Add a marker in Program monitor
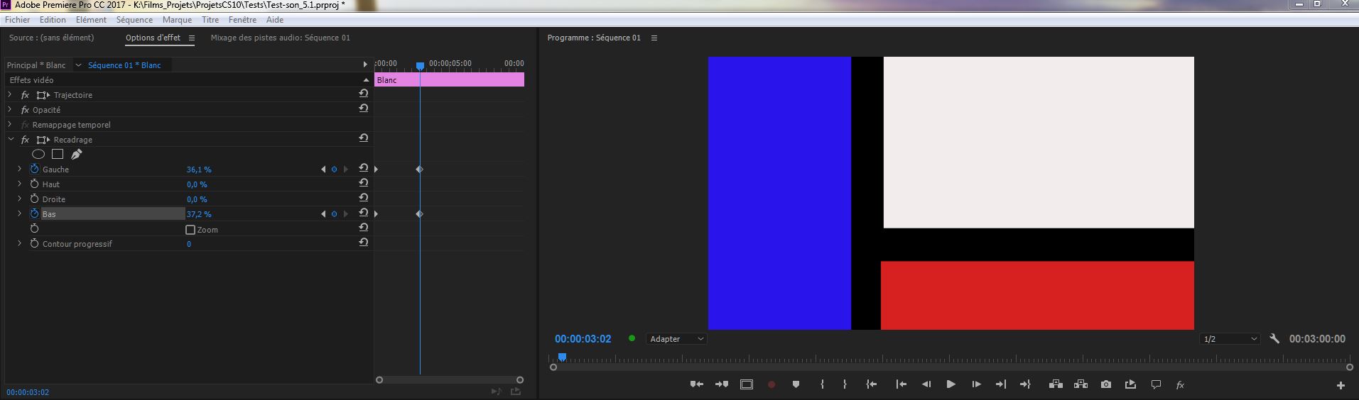 pos(796,384)
